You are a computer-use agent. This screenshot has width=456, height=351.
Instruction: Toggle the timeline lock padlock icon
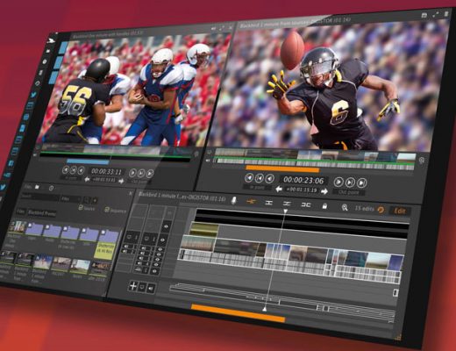click(x=324, y=206)
